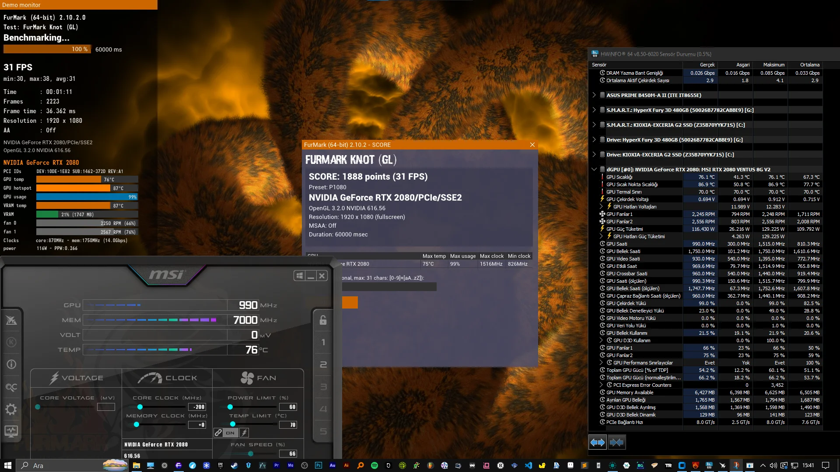The height and width of the screenshot is (472, 840).
Task: Switch to the Clock tab in Afterburner
Action: (167, 378)
